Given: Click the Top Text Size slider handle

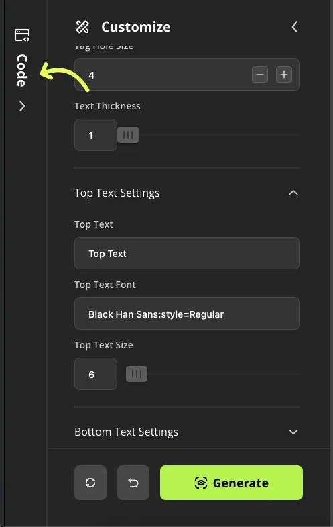Looking at the screenshot, I should 137,374.
